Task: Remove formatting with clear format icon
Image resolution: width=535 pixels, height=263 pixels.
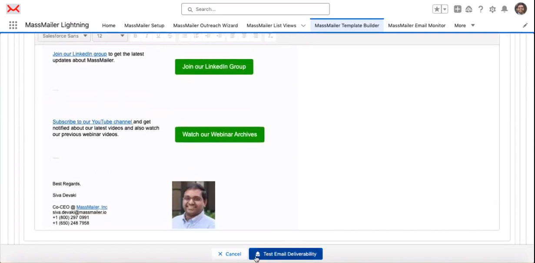Action: click(270, 36)
